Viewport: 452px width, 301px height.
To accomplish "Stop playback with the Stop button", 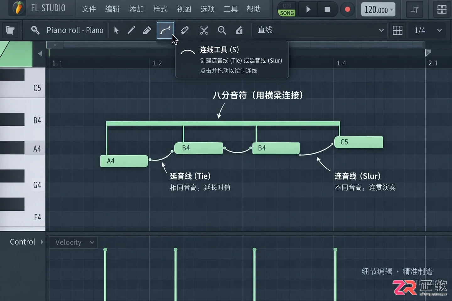I will coord(327,9).
